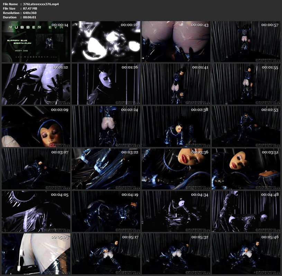View the thumbnail marked 00:03:36
This screenshot has width=282, height=276.
tap(176, 169)
